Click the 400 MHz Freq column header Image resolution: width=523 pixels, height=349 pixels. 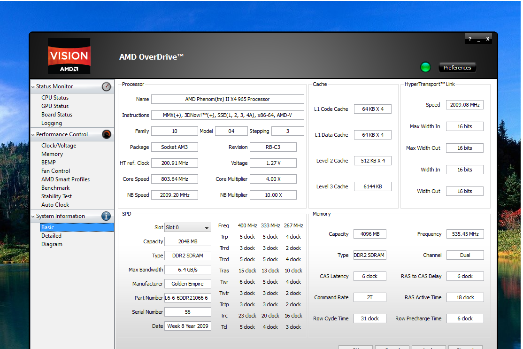[x=247, y=226]
